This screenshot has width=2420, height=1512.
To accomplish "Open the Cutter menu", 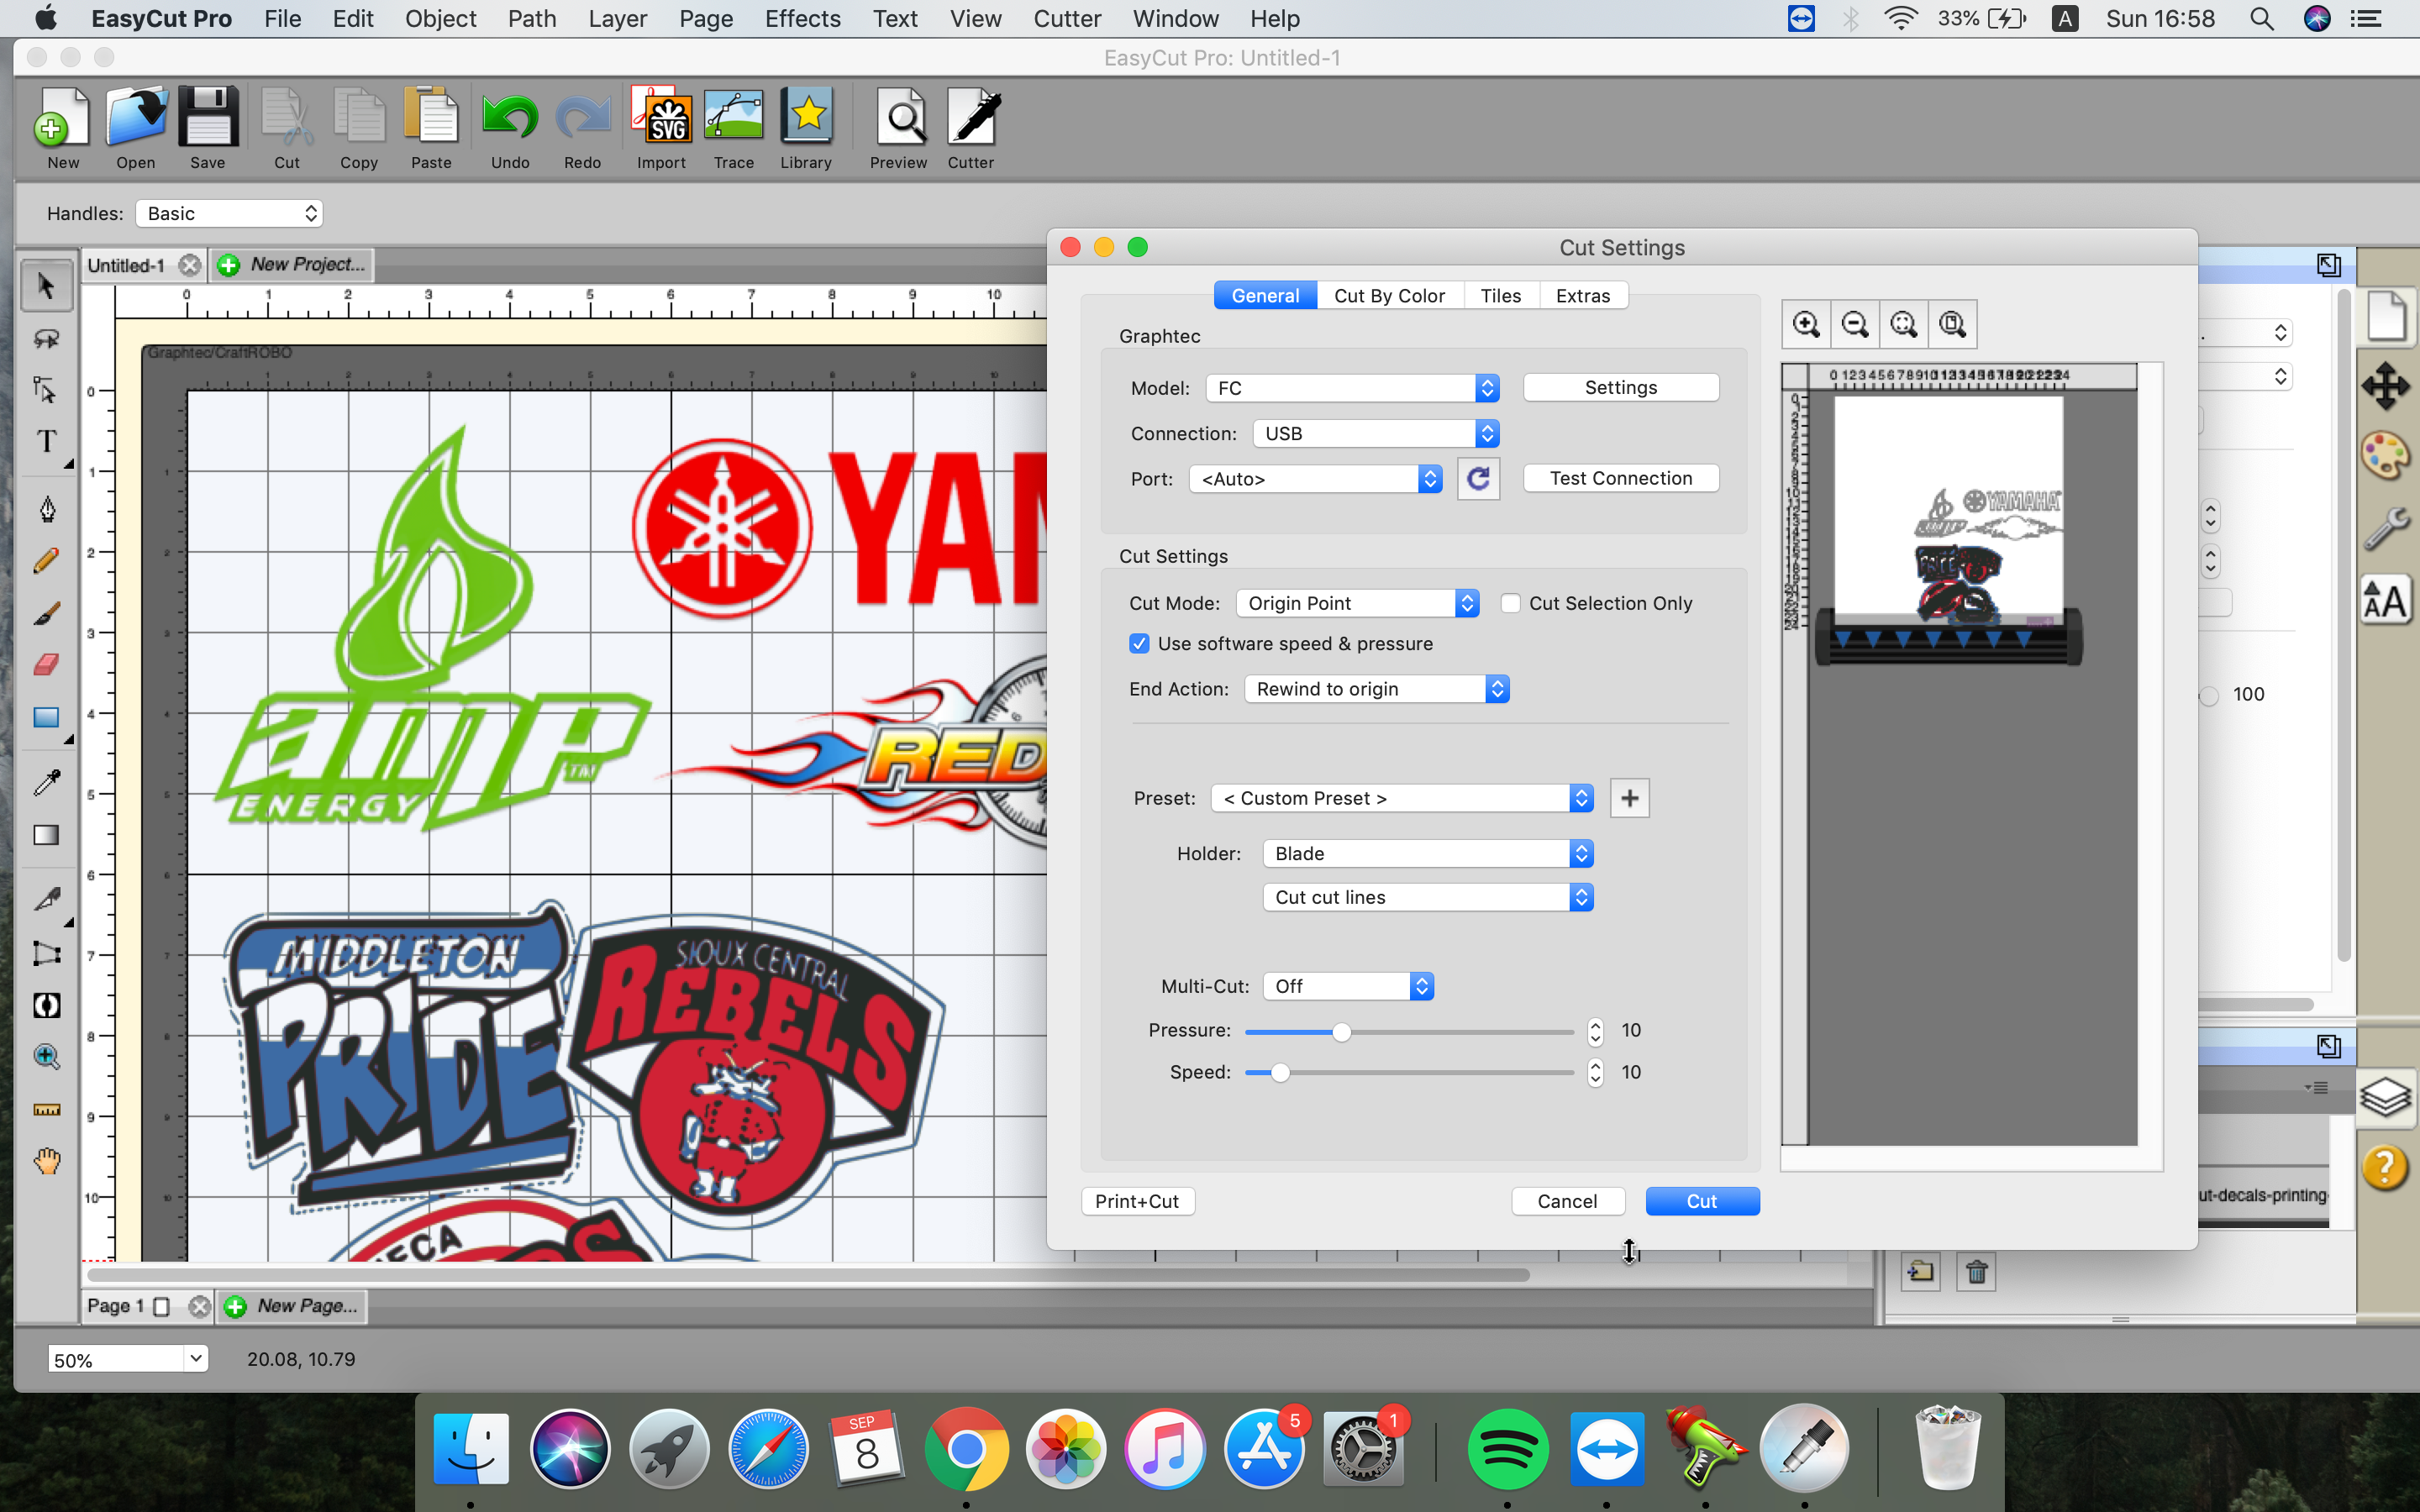I will coord(1066,18).
